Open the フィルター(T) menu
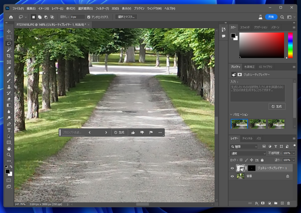 point(102,8)
